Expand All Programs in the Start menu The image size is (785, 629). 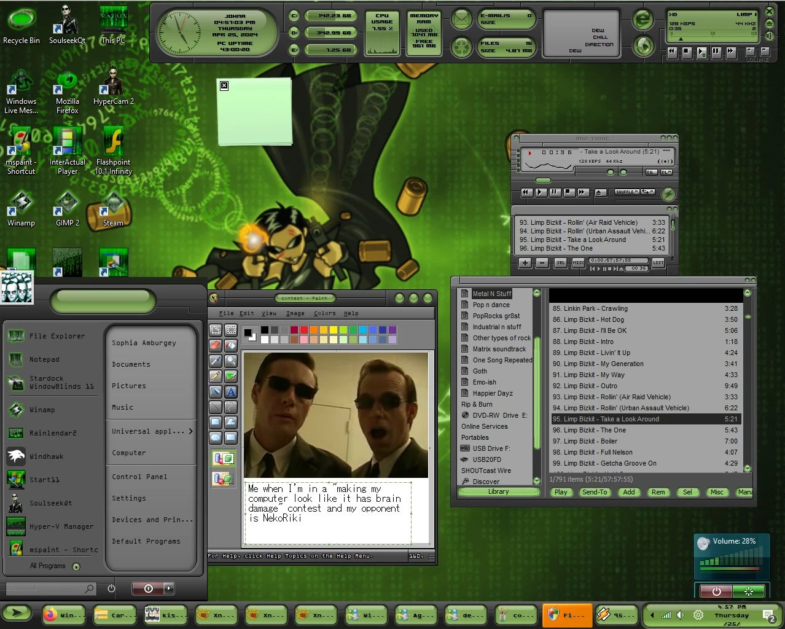pos(54,566)
